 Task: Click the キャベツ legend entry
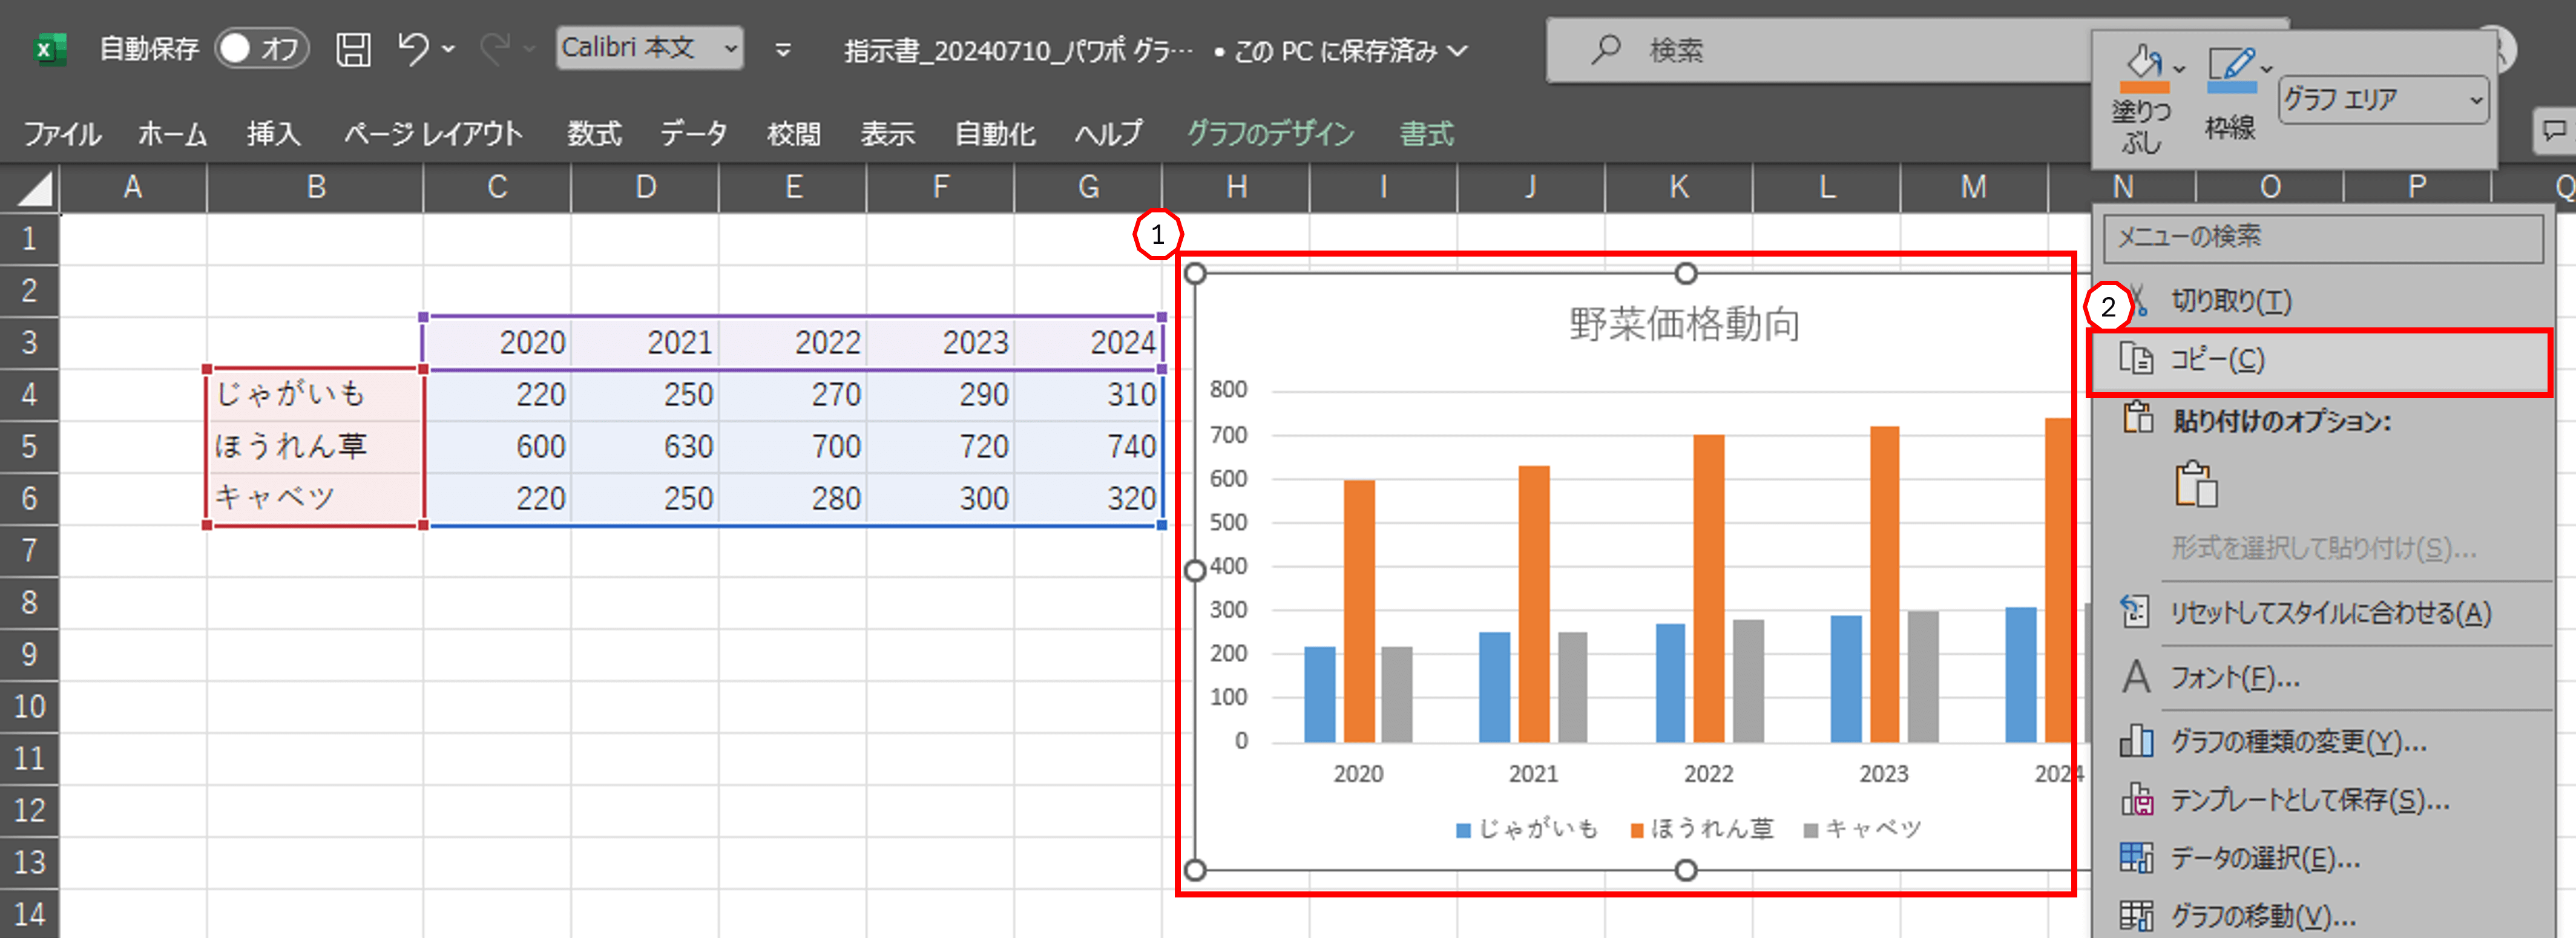(x=1862, y=829)
